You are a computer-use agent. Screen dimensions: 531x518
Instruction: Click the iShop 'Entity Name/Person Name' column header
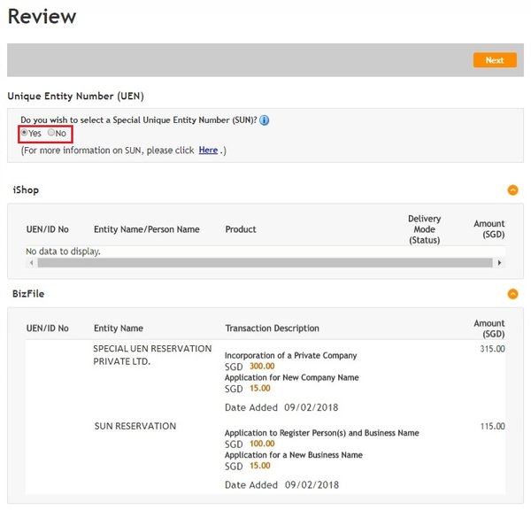[146, 229]
